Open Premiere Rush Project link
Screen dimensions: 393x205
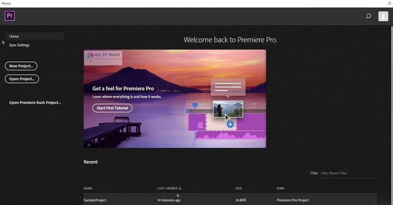pos(35,102)
